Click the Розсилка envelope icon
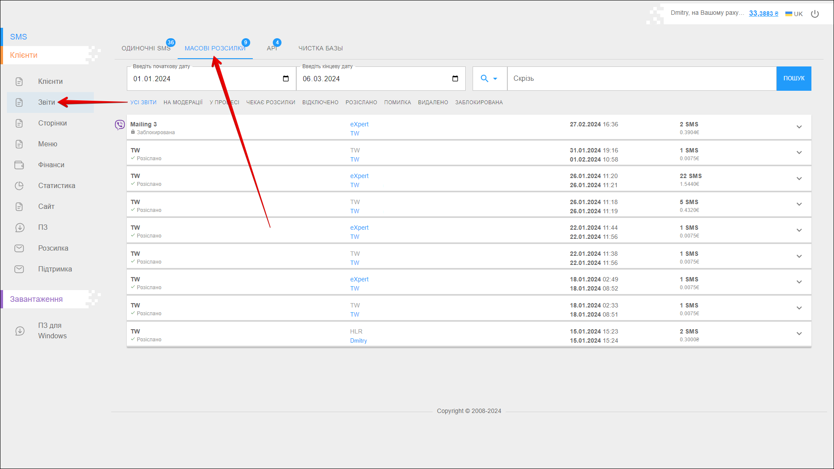Viewport: 834px width, 469px height. pos(19,248)
